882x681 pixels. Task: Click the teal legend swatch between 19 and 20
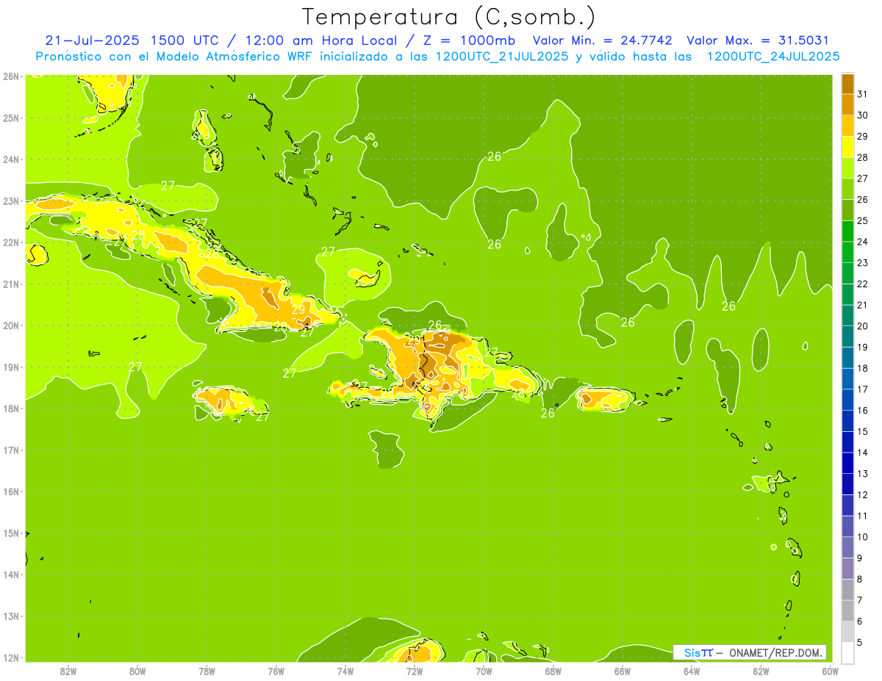click(847, 337)
